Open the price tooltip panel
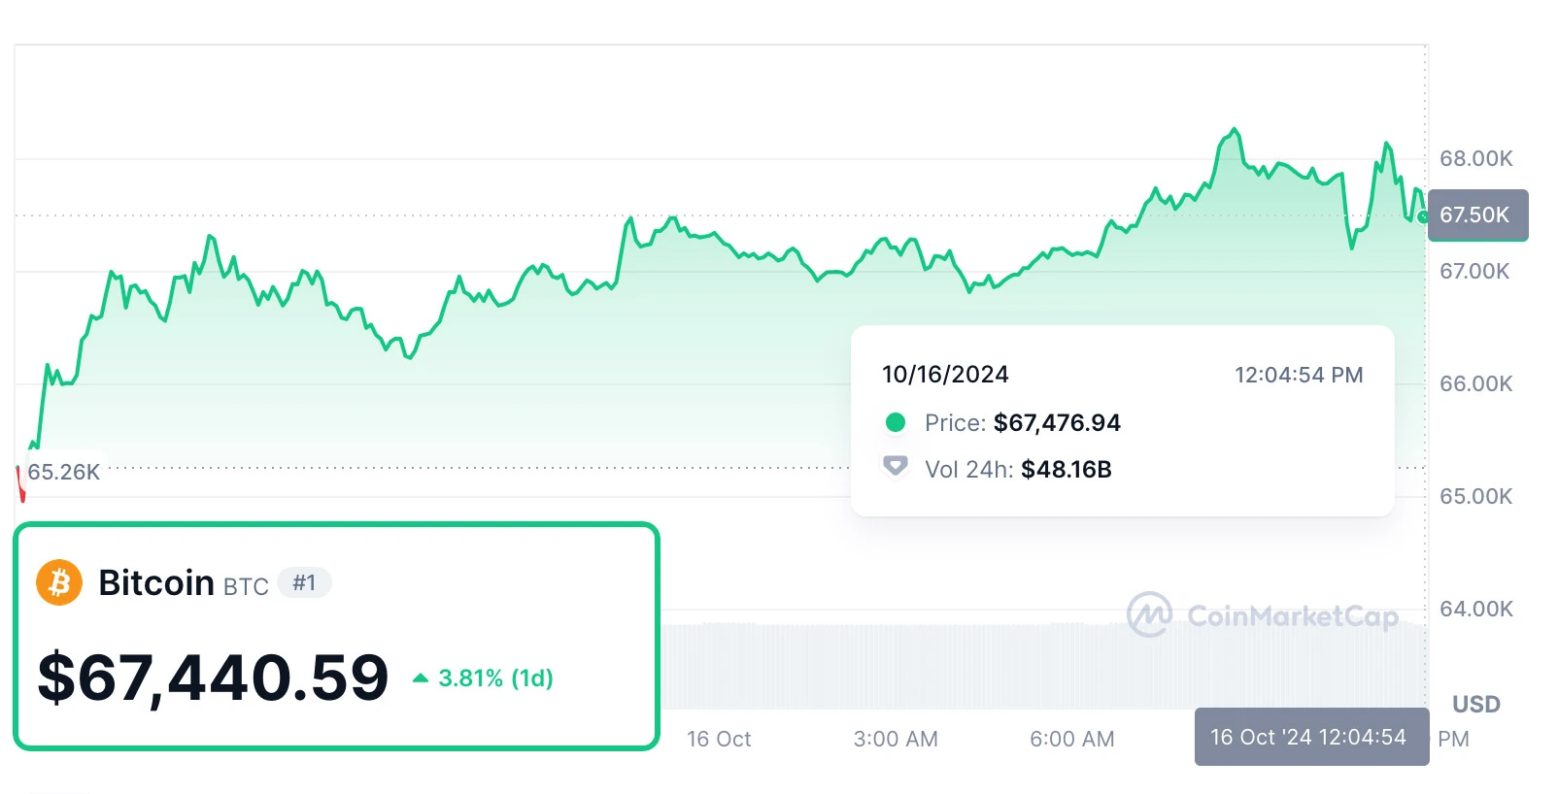Screen dimensions: 1558x794 coord(1122,420)
